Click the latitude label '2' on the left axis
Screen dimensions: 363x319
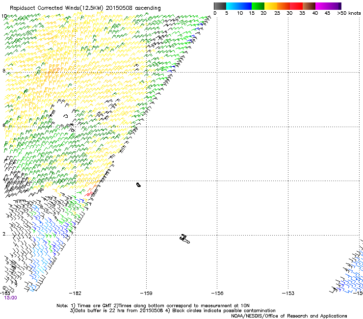pos(4,234)
